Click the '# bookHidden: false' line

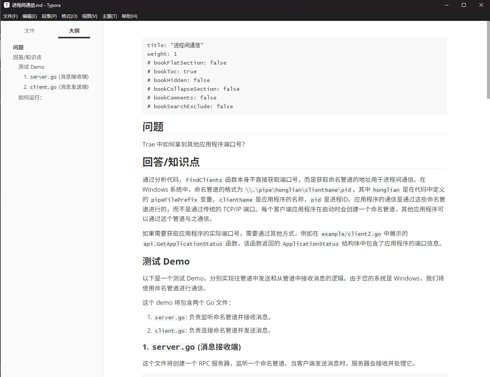coord(179,80)
